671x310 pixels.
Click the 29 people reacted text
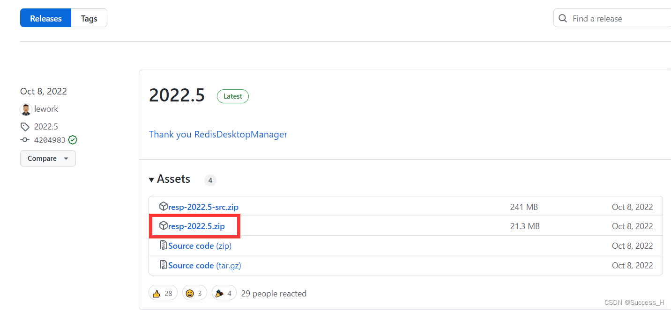pos(274,294)
